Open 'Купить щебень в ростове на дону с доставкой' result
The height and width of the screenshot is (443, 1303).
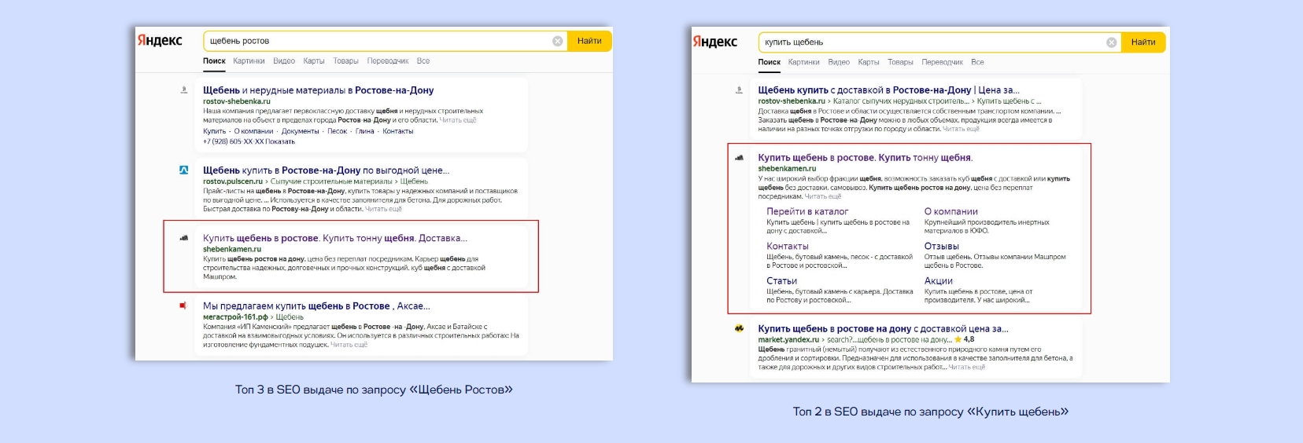tap(883, 329)
